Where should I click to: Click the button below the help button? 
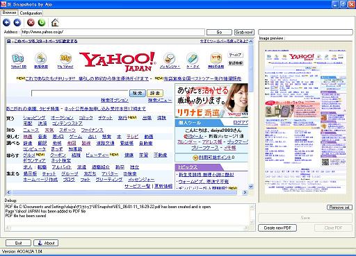click(x=235, y=63)
